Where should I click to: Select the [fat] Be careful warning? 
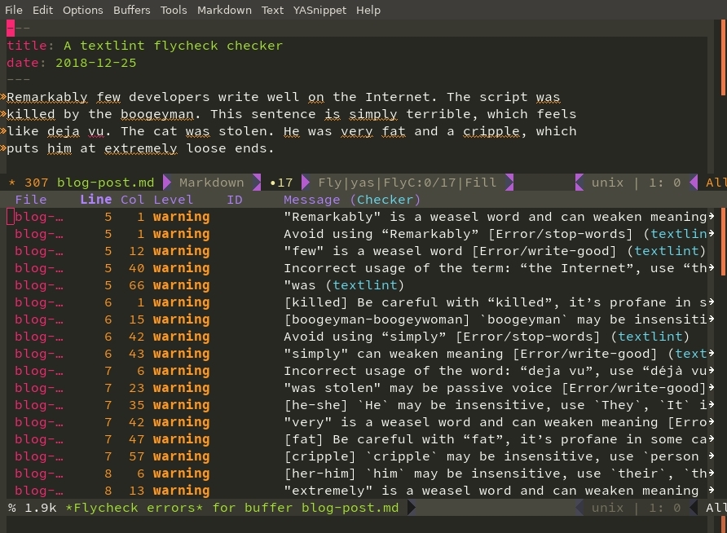coord(360,440)
